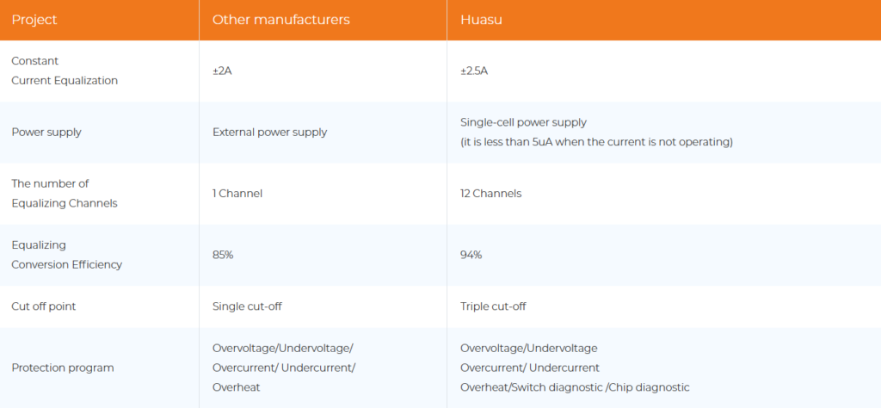The image size is (881, 408).
Task: Click the 94% efficiency value
Action: click(471, 255)
